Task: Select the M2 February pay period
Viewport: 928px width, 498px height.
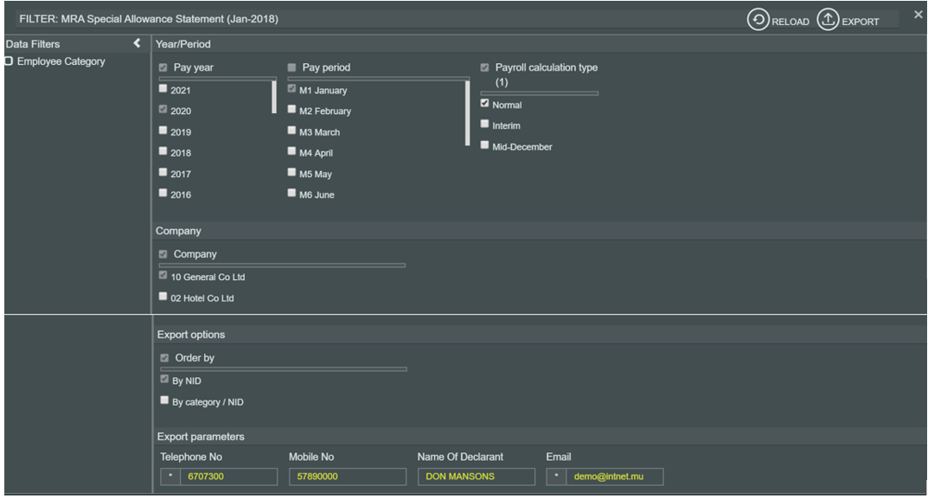Action: tap(292, 110)
